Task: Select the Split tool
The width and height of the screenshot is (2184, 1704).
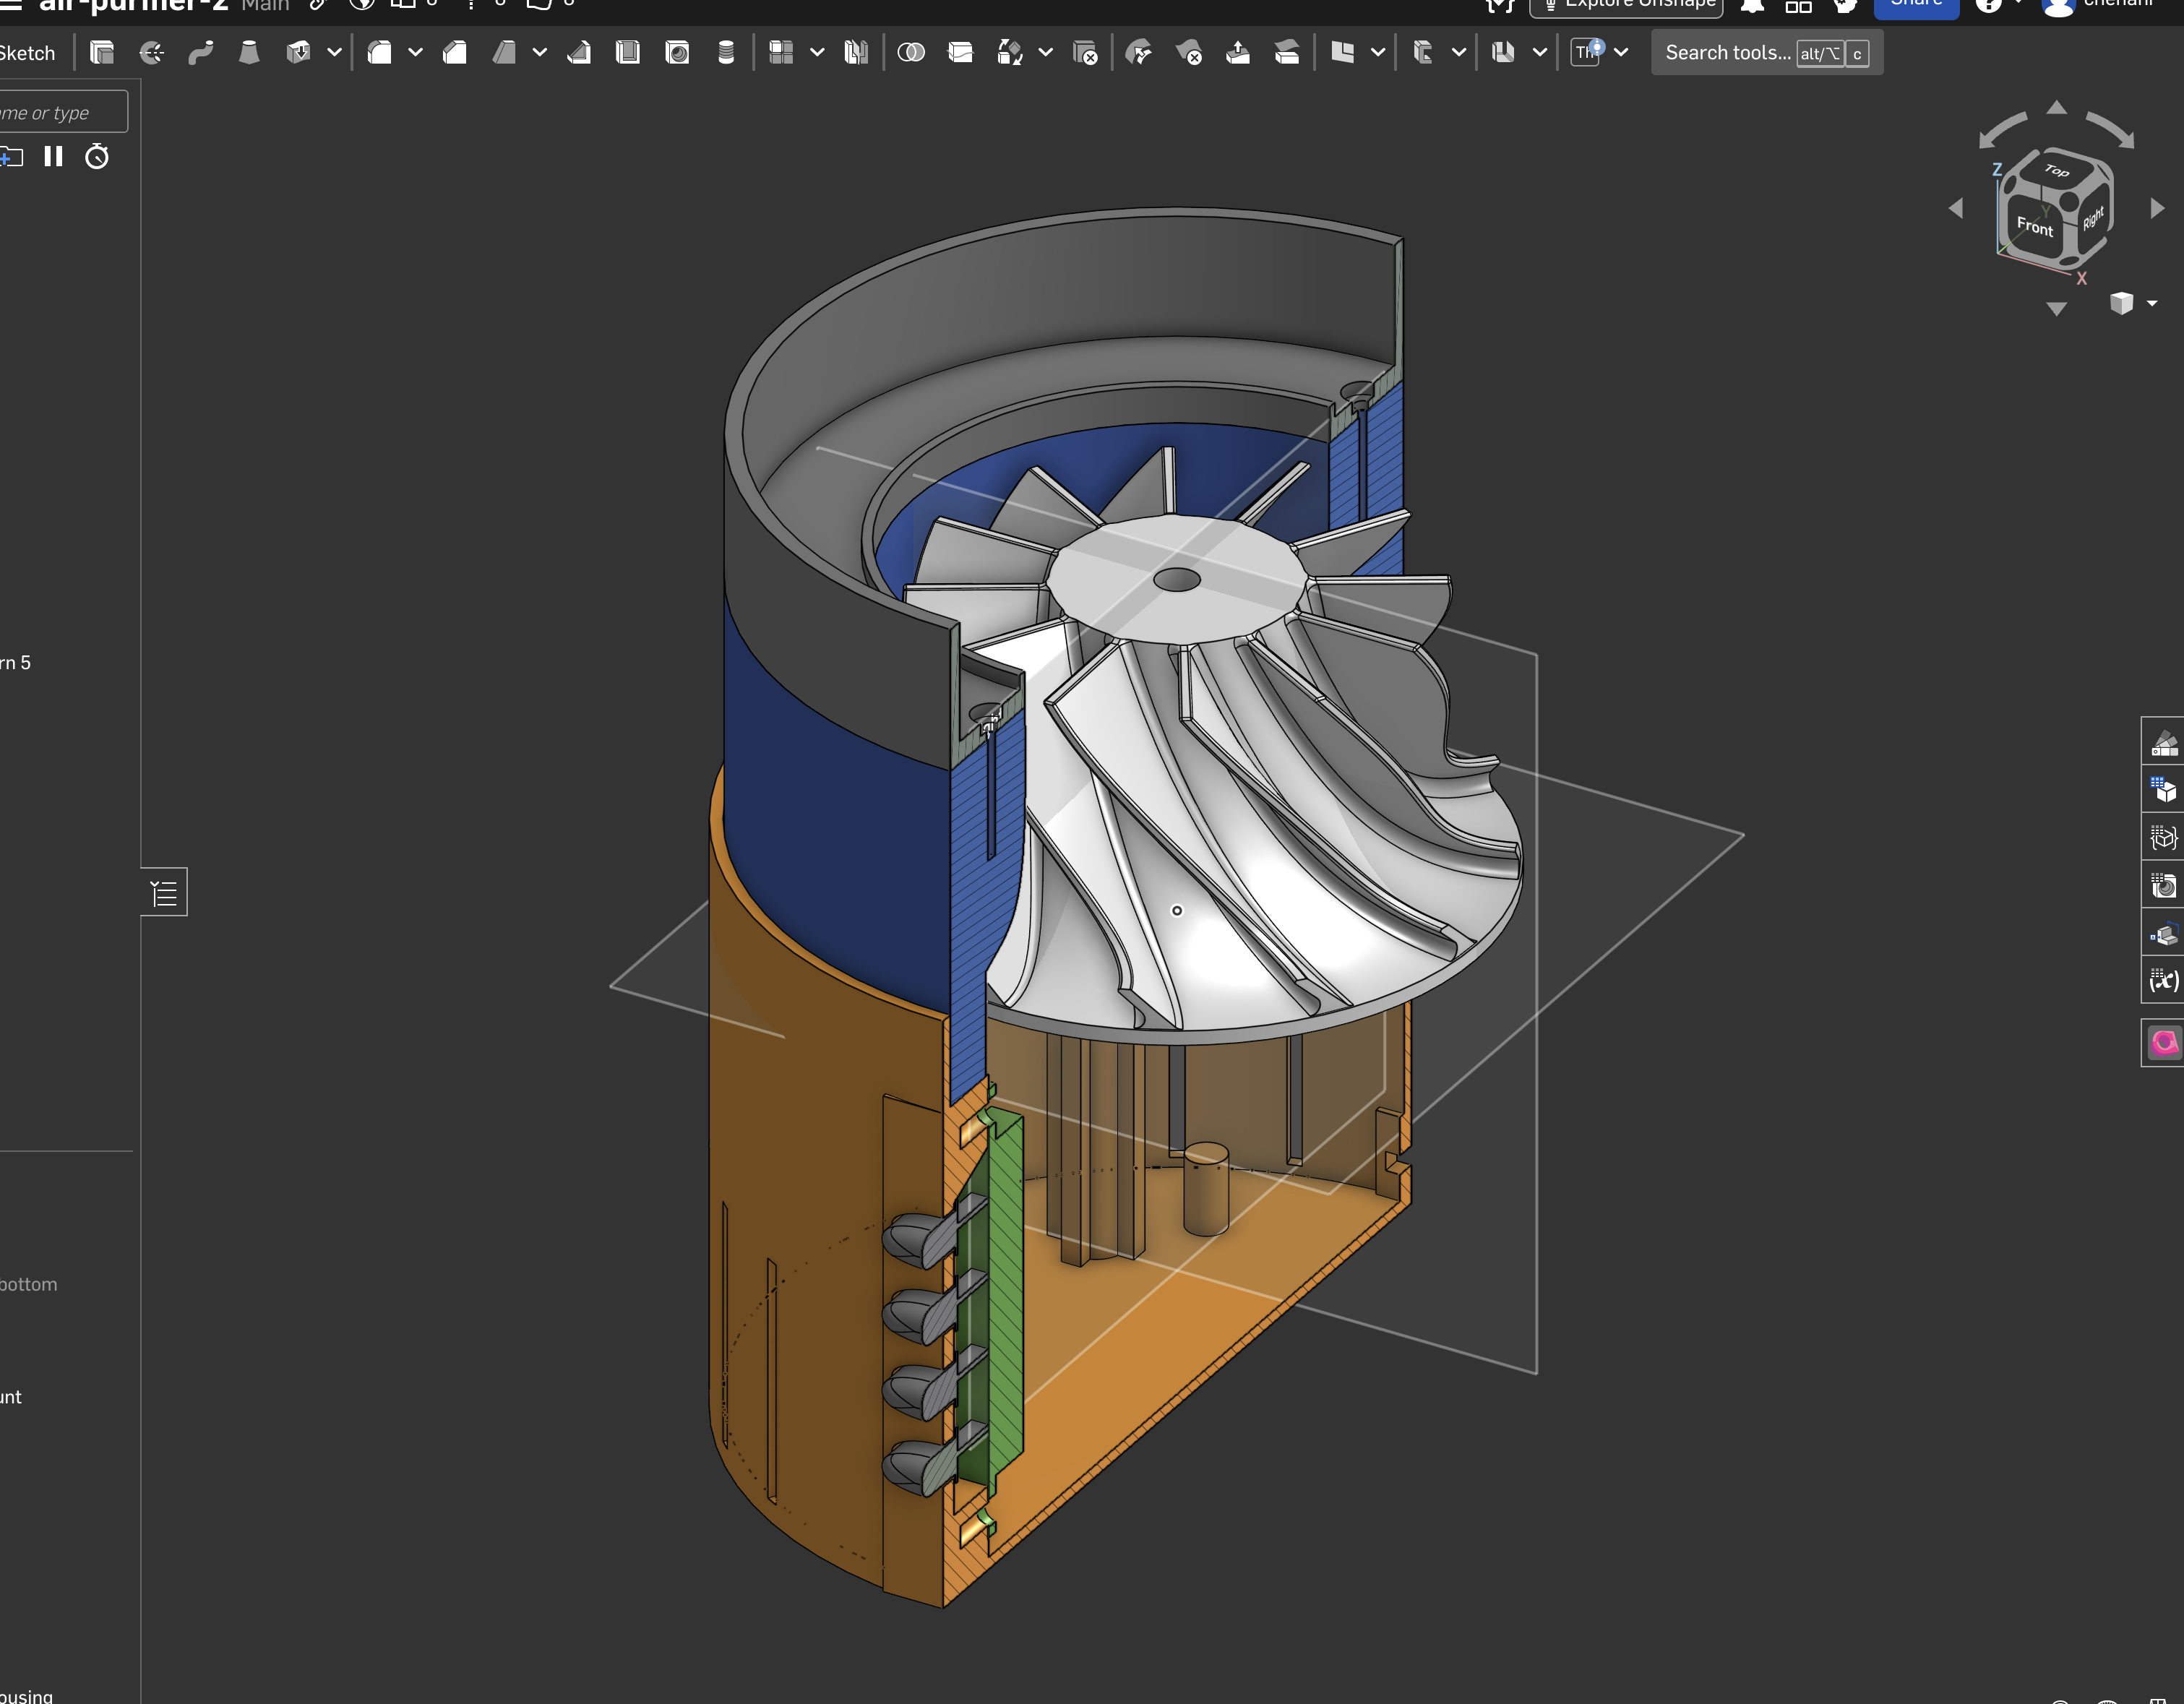Action: pyautogui.click(x=960, y=53)
